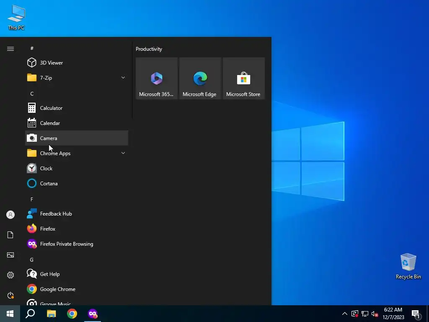Screen dimensions: 429x322
Task: Click the 'C' letter group header
Action: (32, 93)
